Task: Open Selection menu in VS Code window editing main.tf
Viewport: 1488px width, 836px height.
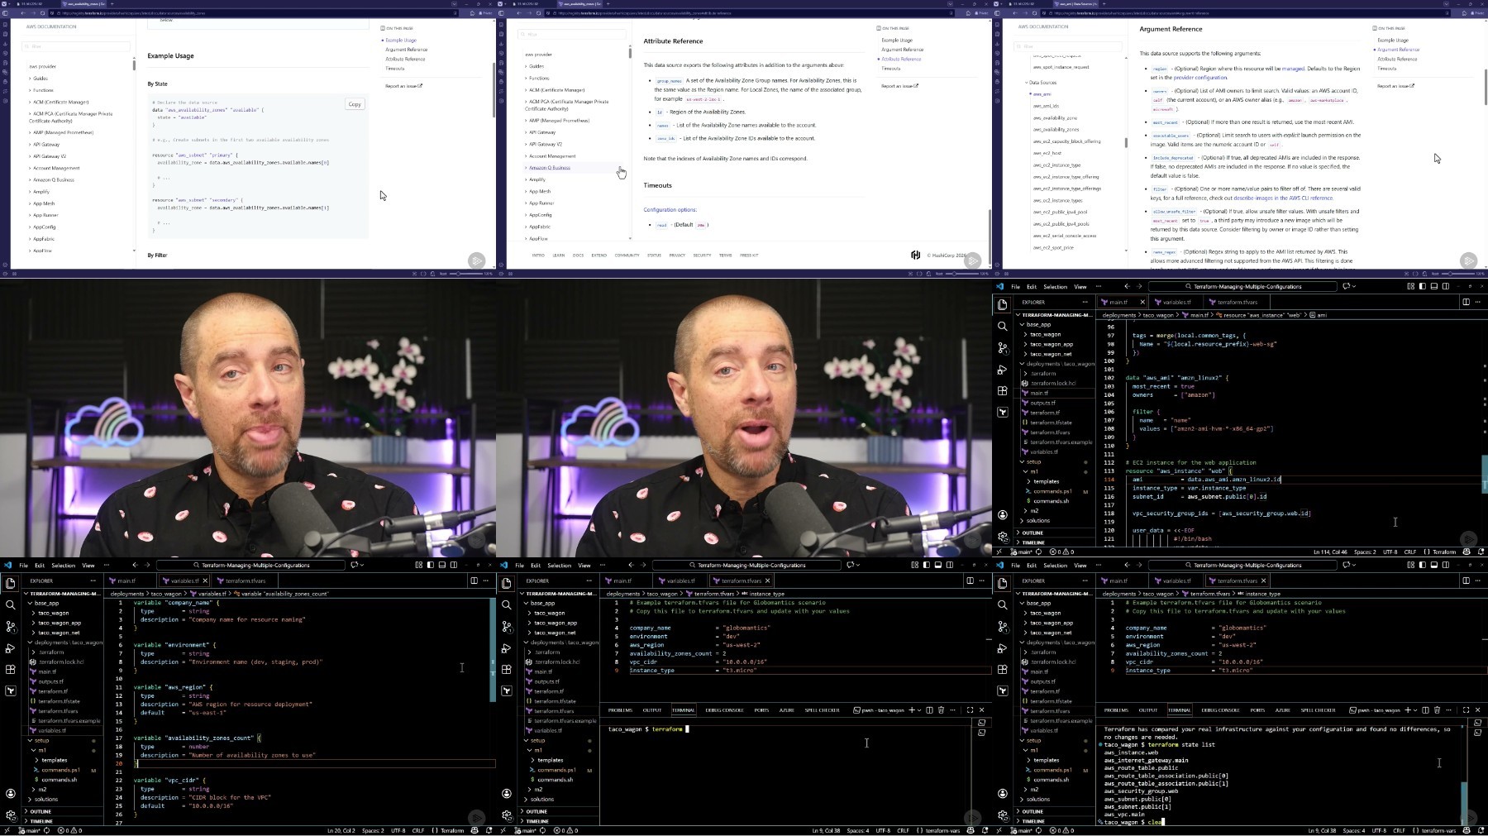Action: 1055,286
